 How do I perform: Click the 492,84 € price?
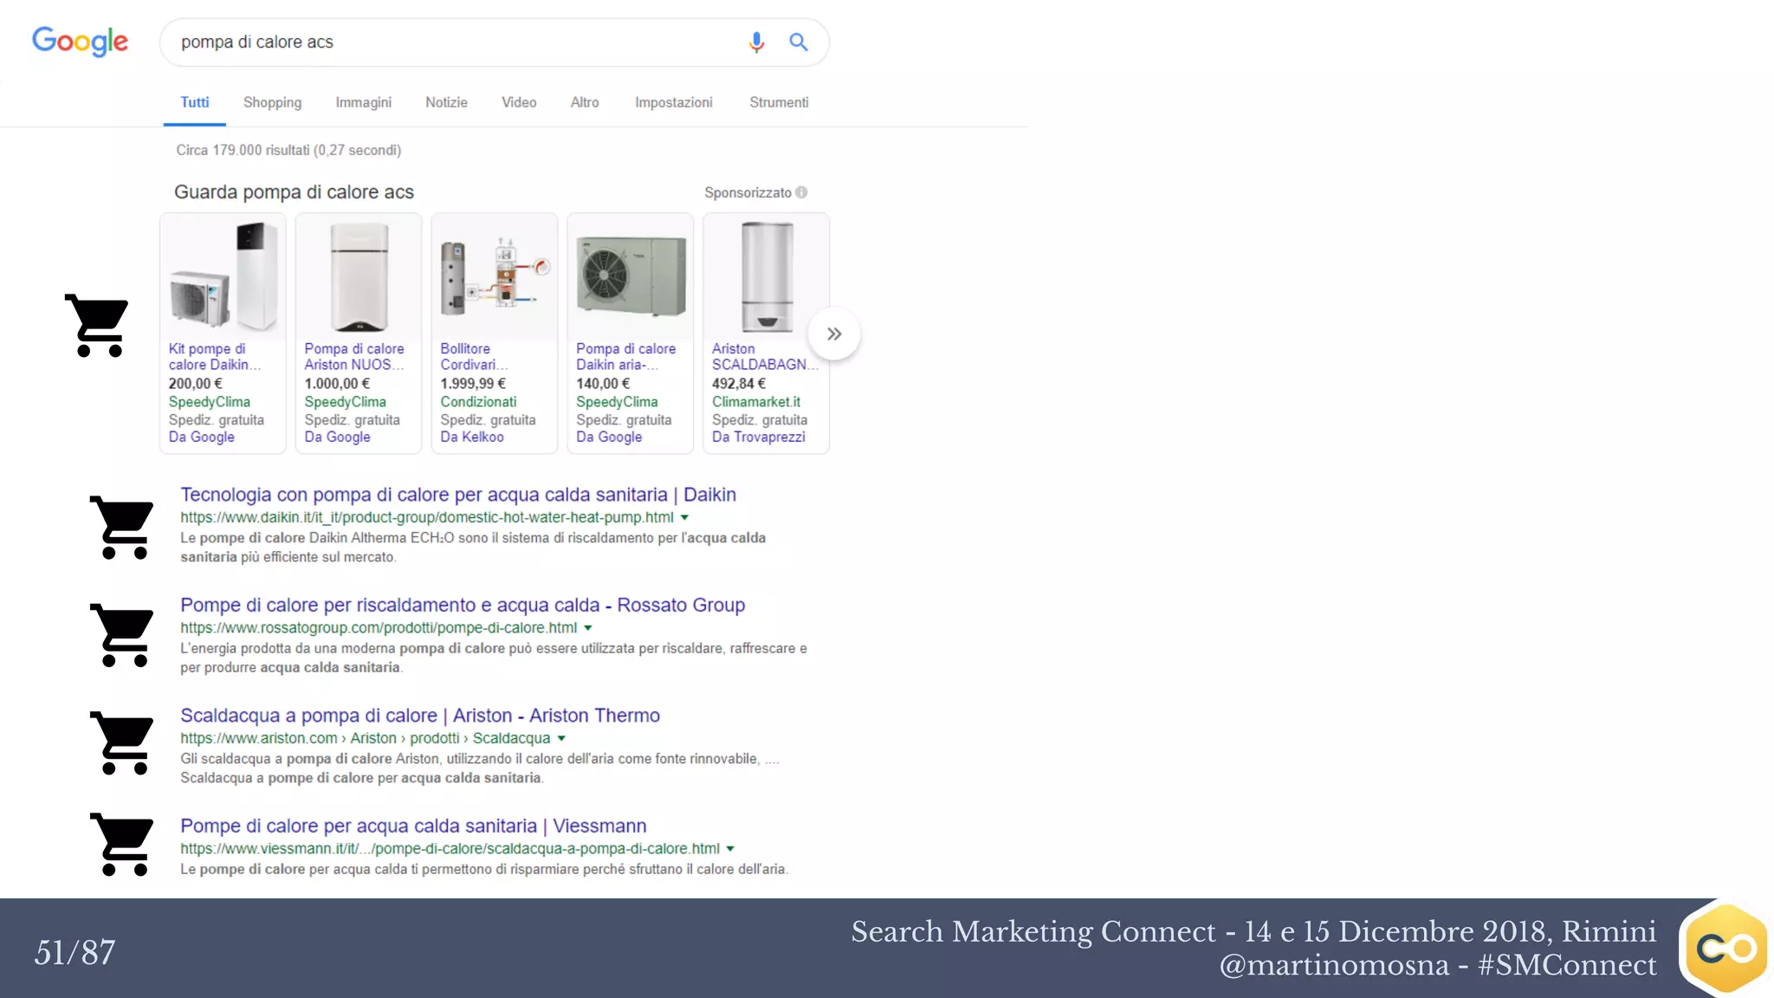tap(739, 383)
